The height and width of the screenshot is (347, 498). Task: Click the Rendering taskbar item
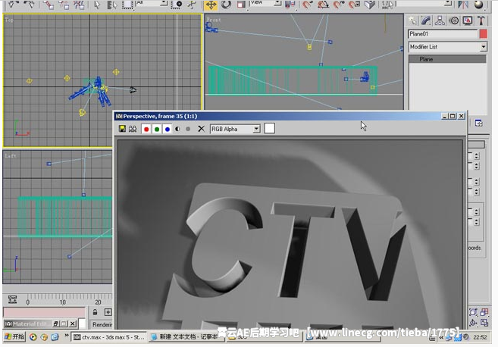pyautogui.click(x=102, y=324)
